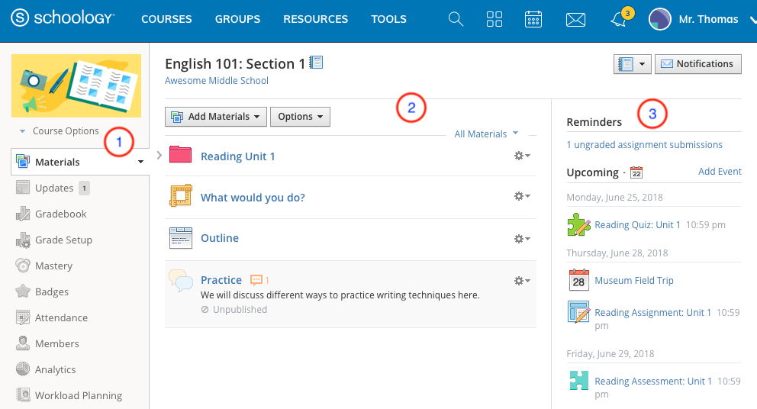Select Updates in the sidebar
The image size is (757, 409).
(x=54, y=188)
